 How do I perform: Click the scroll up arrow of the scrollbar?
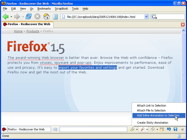coord(183,31)
